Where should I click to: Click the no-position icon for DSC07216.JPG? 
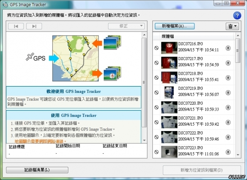(x=156, y=48)
